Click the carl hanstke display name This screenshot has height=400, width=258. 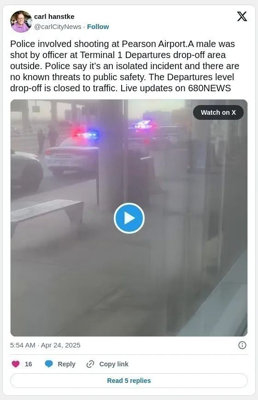tap(54, 17)
